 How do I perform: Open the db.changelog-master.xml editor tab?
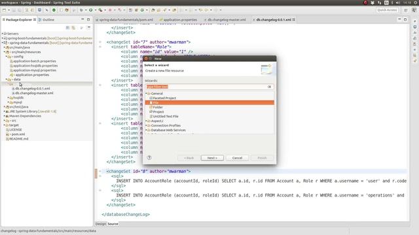(x=225, y=20)
